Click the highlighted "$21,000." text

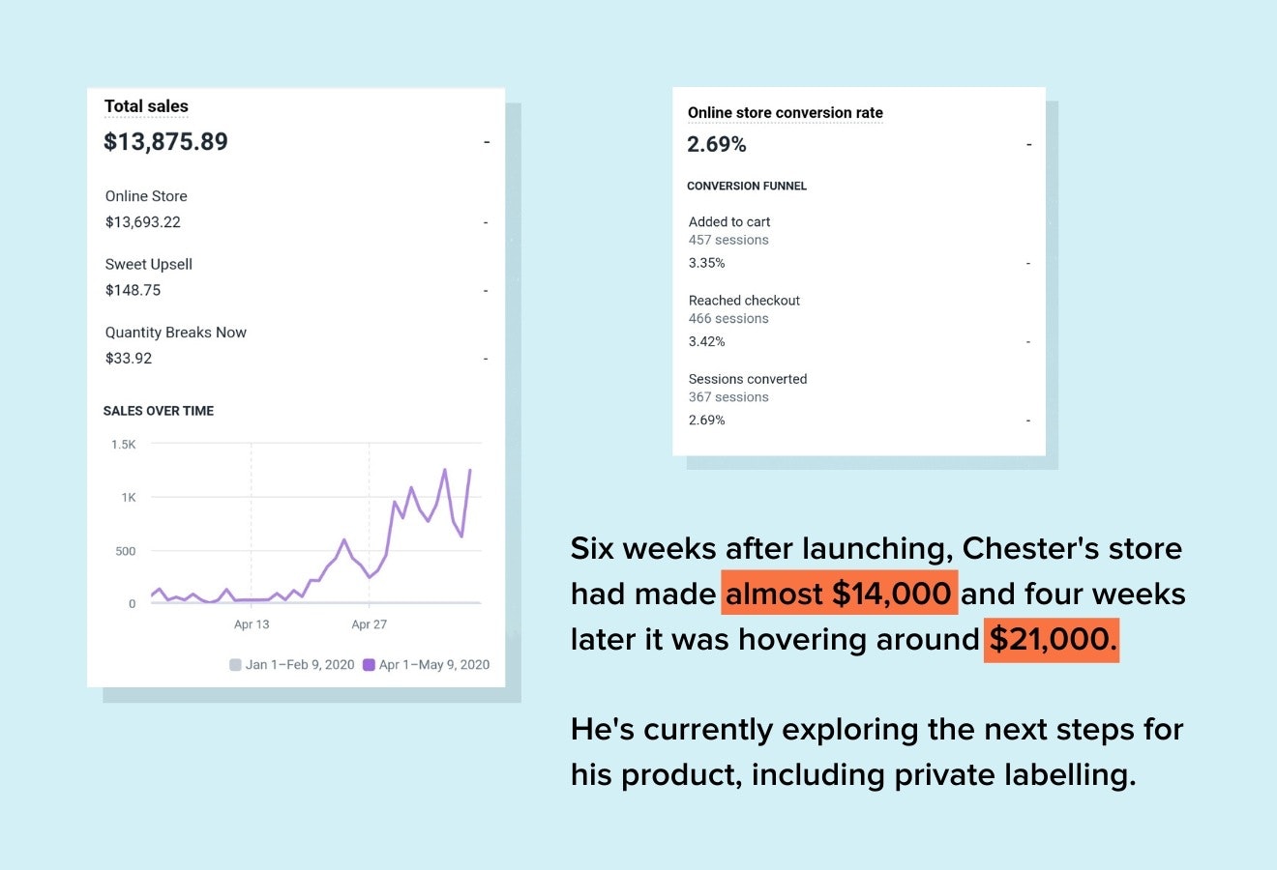coord(1052,639)
